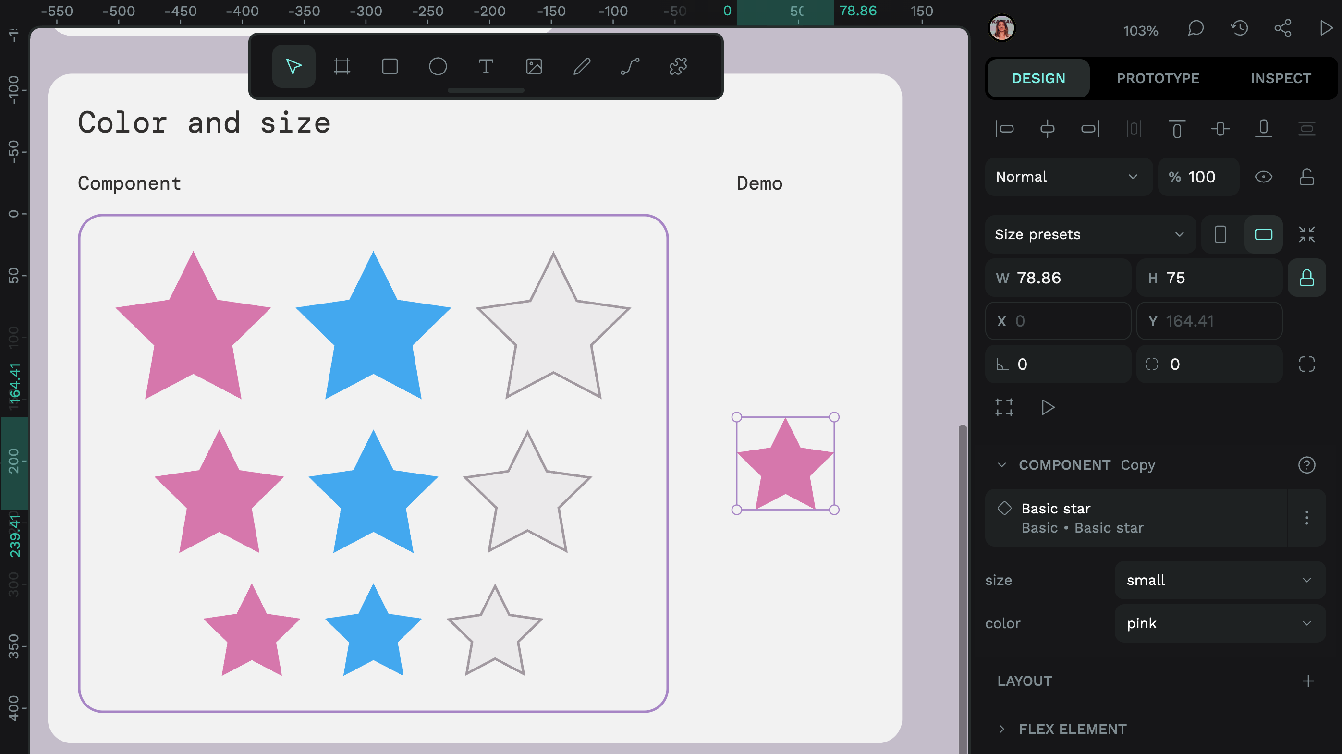
Task: Select the Ellipse tool
Action: coord(438,67)
